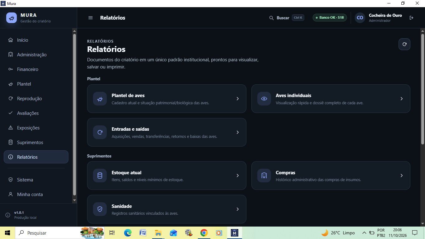Open the Suprimentos sidebar item
425x239 pixels.
[x=36, y=143]
